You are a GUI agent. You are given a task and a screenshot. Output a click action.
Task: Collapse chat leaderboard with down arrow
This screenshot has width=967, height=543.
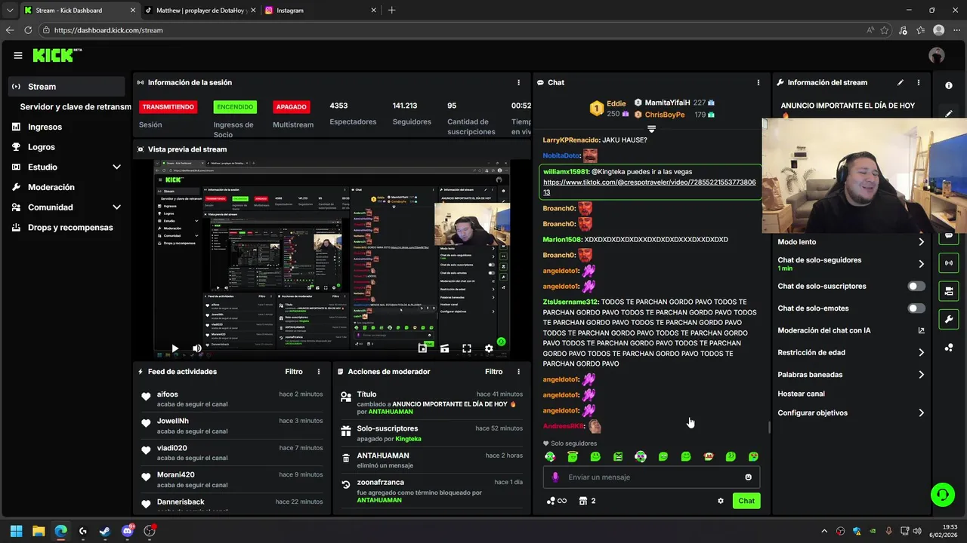point(651,129)
